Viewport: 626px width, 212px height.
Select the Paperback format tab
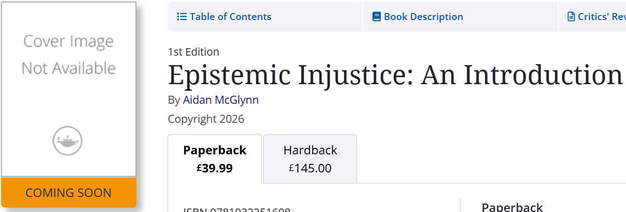(215, 159)
